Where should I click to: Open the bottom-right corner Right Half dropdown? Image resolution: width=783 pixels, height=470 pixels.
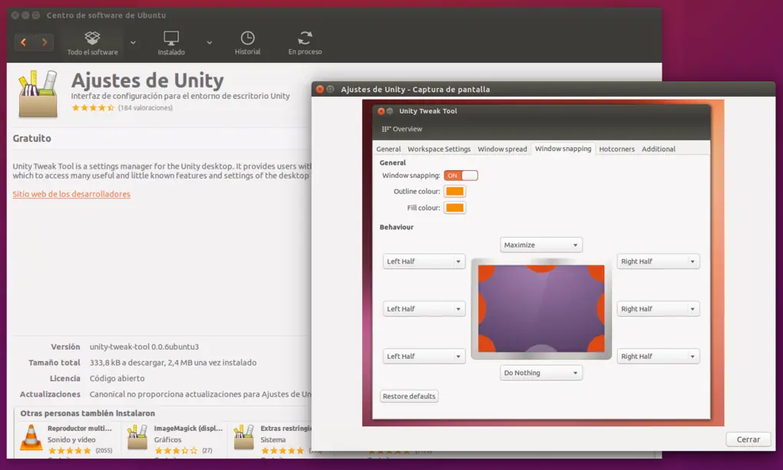point(658,357)
